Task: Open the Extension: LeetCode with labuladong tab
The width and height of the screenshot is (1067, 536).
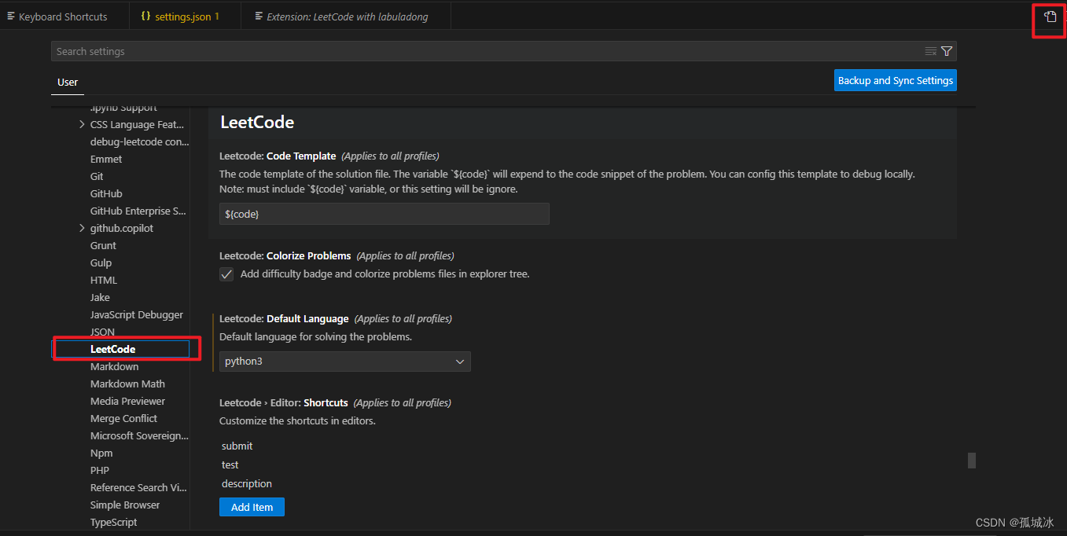Action: tap(344, 15)
